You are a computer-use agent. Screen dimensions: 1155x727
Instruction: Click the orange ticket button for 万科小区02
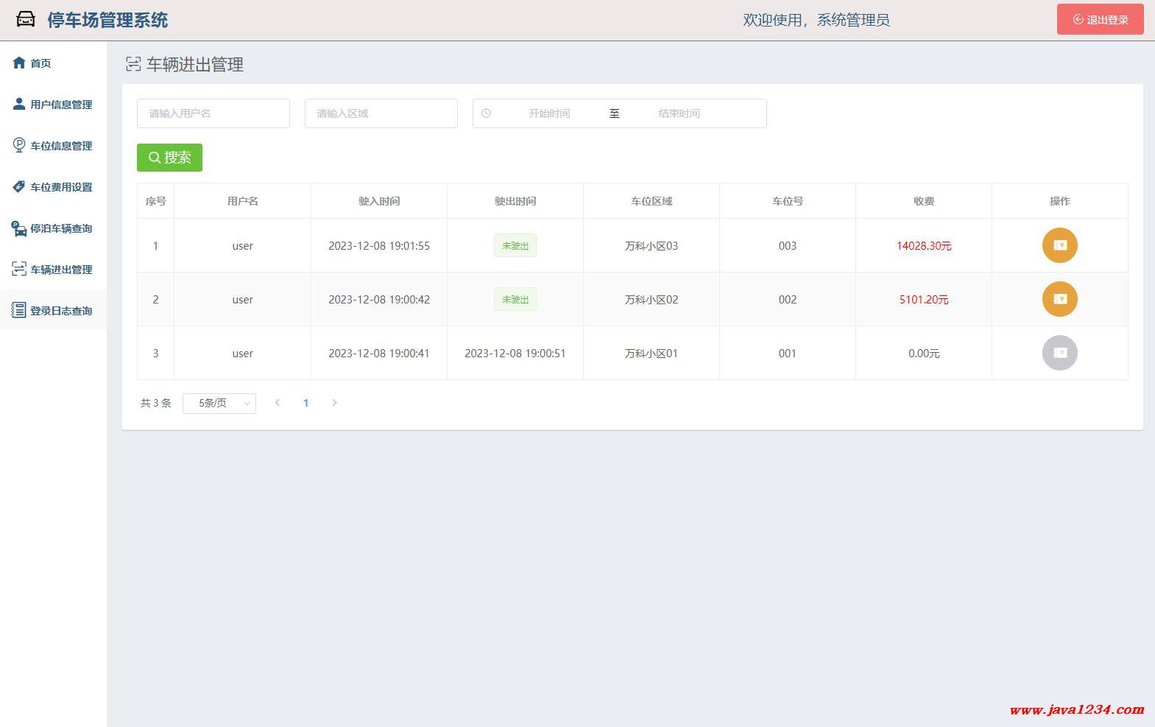pos(1059,299)
